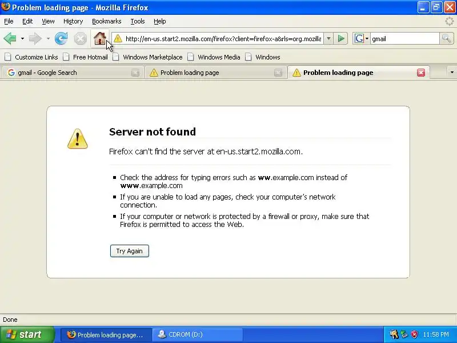Open the list all tabs dropdown

(x=452, y=73)
